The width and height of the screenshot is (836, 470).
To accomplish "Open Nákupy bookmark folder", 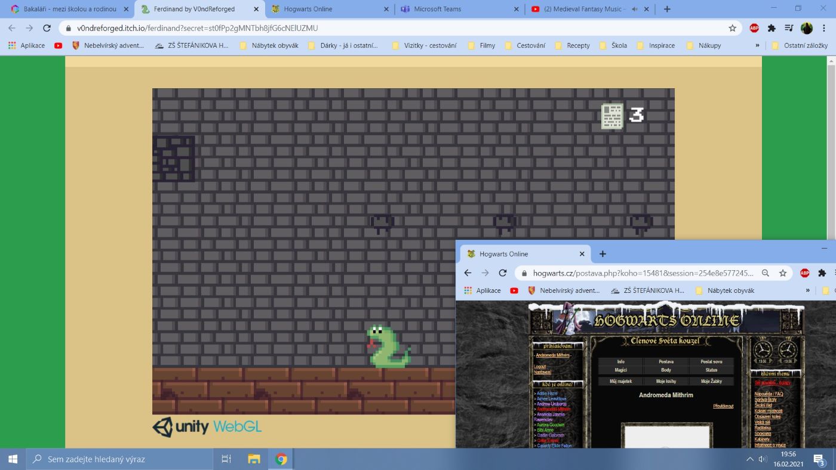I will coord(703,45).
